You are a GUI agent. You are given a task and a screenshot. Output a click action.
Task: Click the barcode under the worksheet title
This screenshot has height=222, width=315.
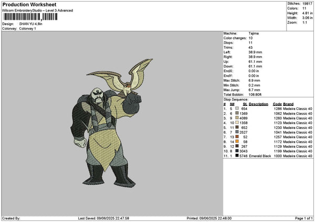tap(30, 17)
